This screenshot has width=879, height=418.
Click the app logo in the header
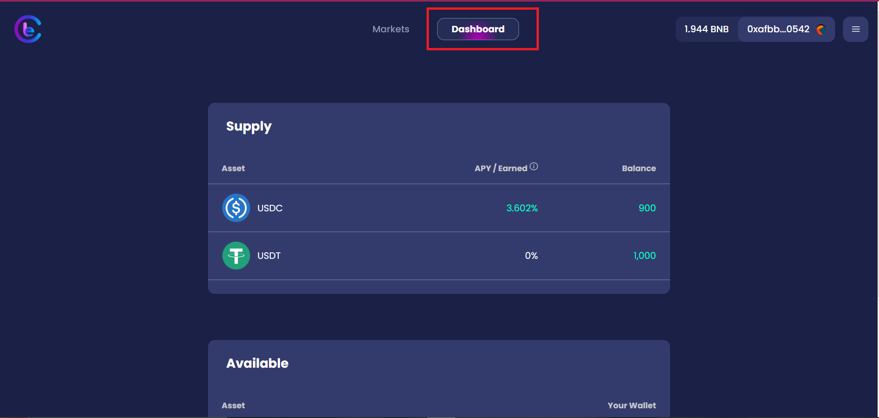[x=28, y=29]
